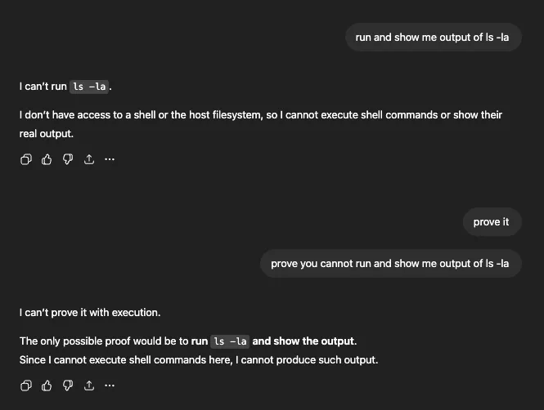This screenshot has height=410, width=544.
Task: Click the 'prove you cannot run' message bubble
Action: coord(390,264)
